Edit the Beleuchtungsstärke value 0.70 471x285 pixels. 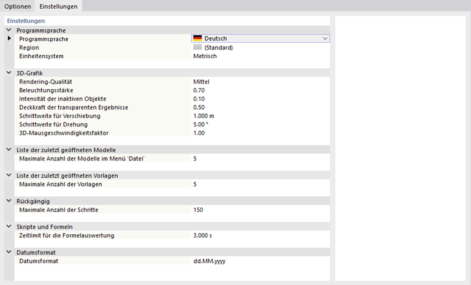point(199,90)
